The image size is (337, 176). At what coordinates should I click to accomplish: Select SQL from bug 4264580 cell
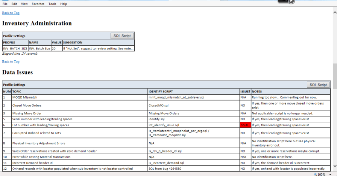pos(194,169)
